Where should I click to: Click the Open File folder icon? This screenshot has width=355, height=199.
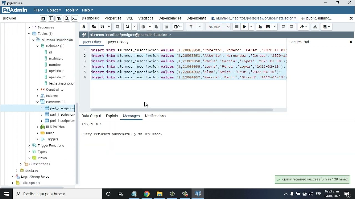pyautogui.click(x=94, y=27)
